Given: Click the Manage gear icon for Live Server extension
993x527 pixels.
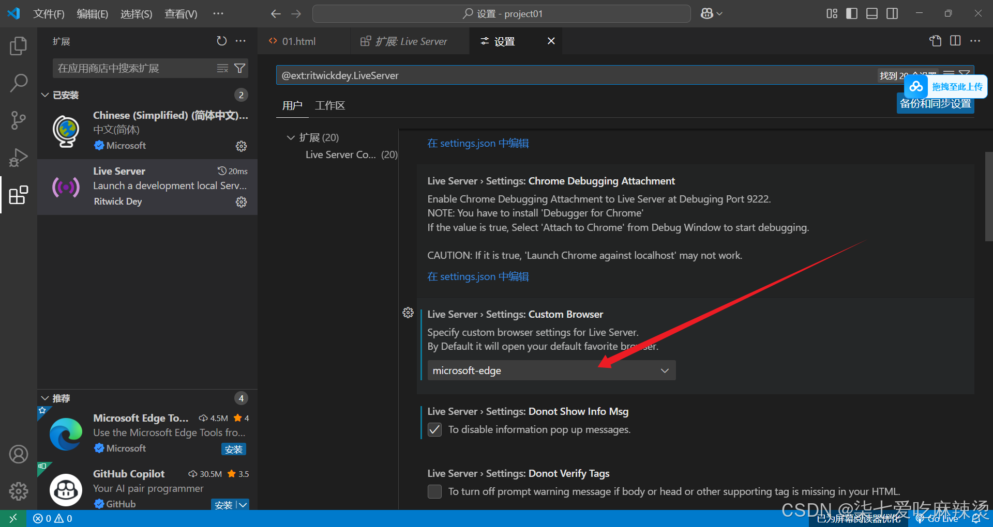Looking at the screenshot, I should pyautogui.click(x=241, y=202).
